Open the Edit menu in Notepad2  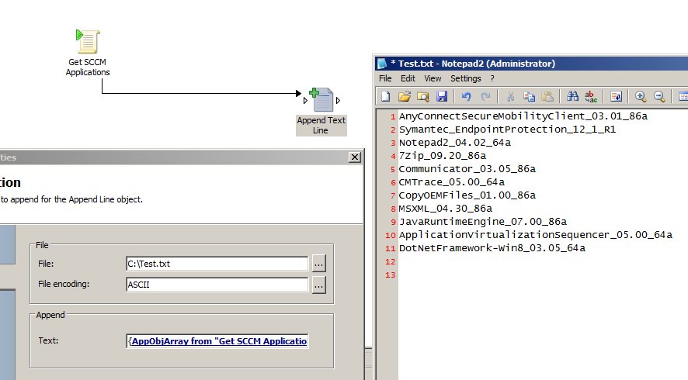click(408, 78)
